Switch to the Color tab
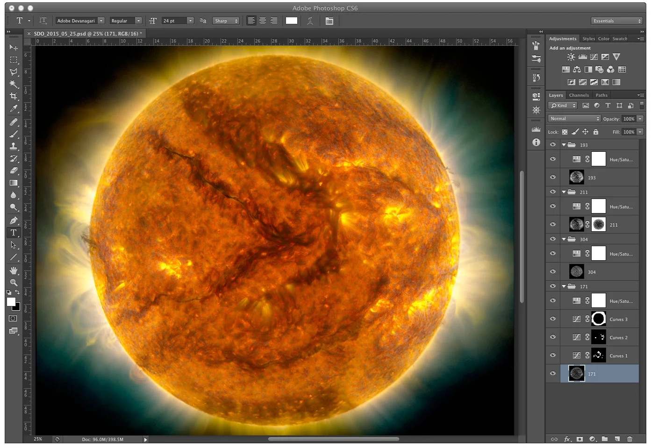The image size is (651, 448). (603, 39)
